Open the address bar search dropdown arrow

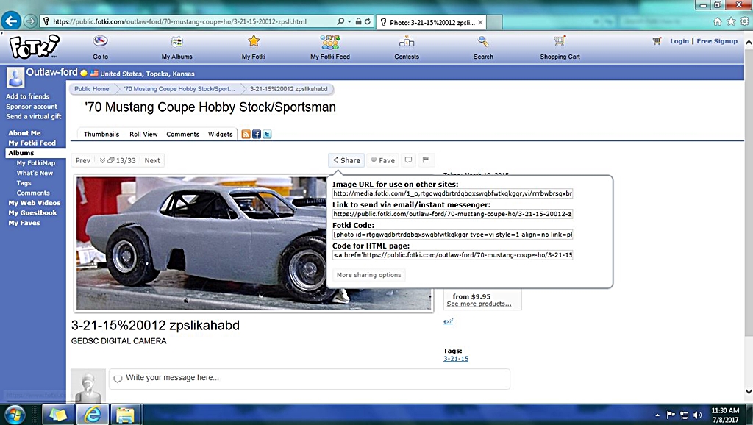point(349,21)
